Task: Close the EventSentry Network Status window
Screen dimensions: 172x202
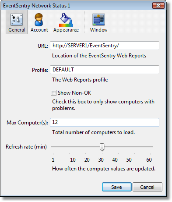Action: (x=158, y=6)
